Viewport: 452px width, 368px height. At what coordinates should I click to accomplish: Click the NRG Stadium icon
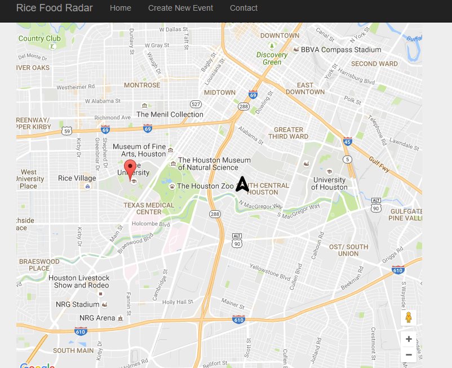(x=105, y=305)
